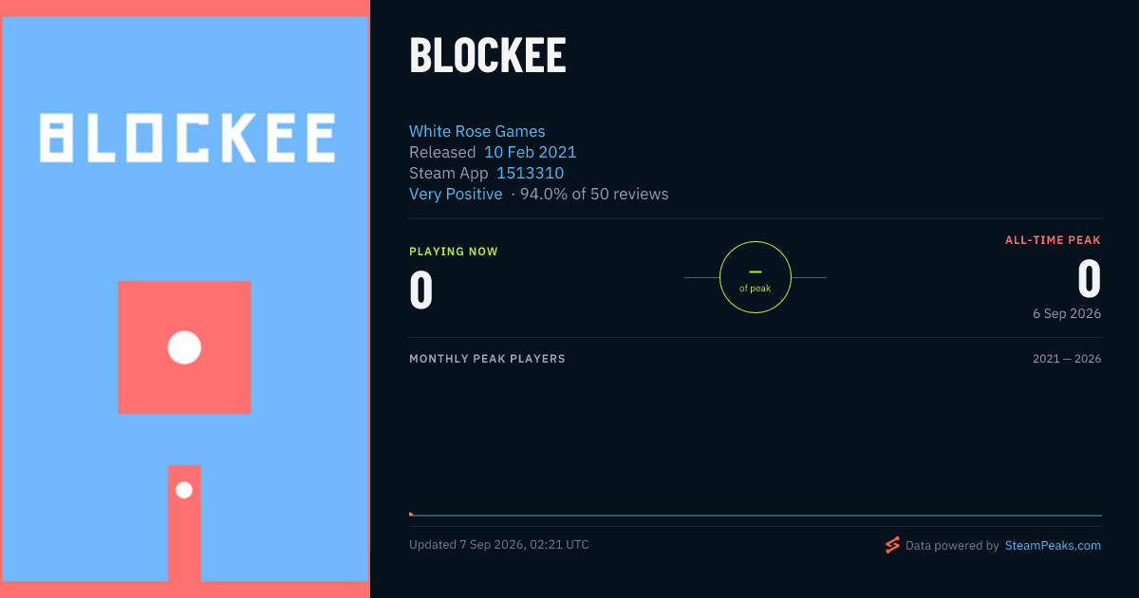Click the BLOCKEE title heading

(488, 55)
